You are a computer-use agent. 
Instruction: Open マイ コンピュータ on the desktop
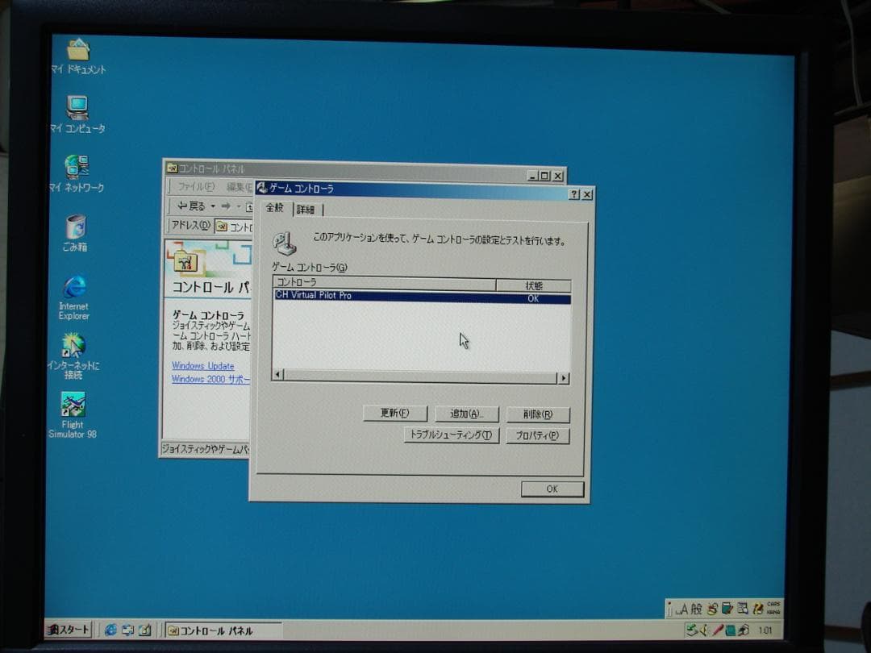coord(77,106)
